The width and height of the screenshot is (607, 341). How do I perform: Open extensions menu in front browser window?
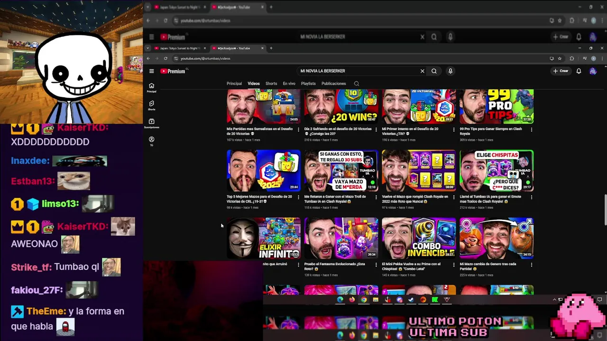point(571,58)
